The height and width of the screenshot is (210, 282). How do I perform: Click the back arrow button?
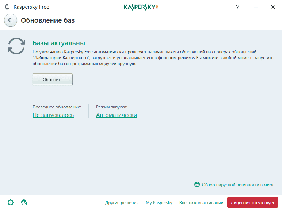[11, 20]
